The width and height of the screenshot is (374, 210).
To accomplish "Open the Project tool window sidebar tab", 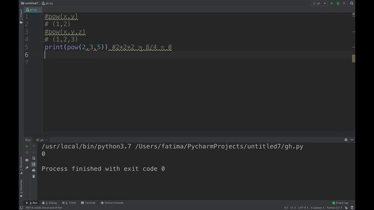I will coord(21,16).
